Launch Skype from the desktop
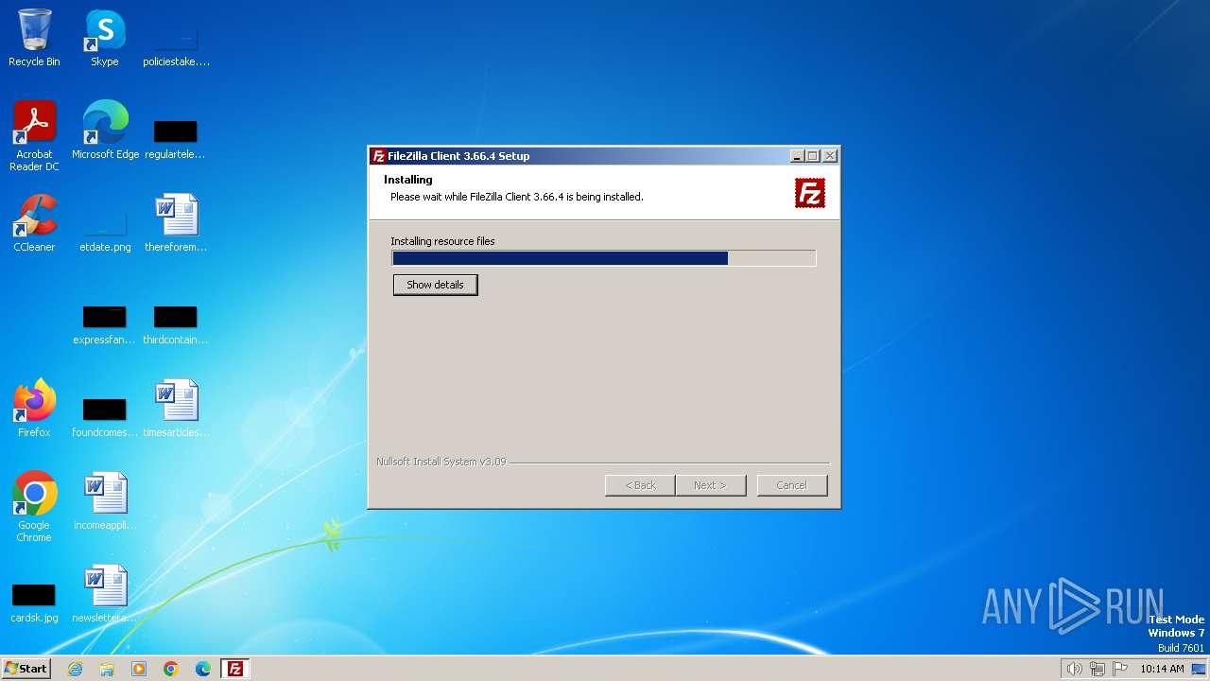1210x681 pixels. click(104, 38)
